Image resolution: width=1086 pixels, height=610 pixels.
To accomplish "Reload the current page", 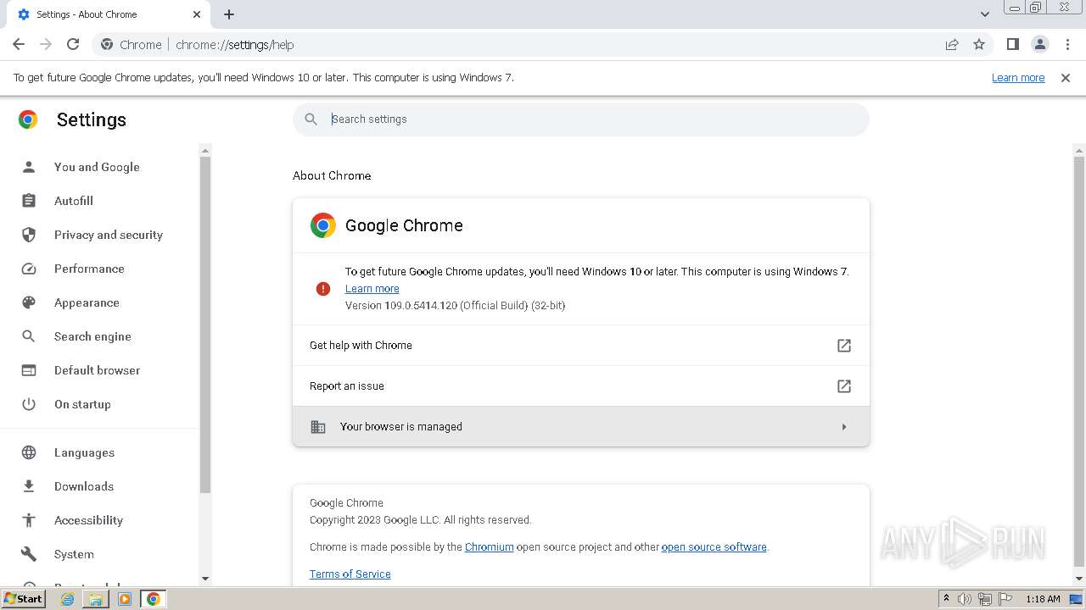I will [73, 44].
